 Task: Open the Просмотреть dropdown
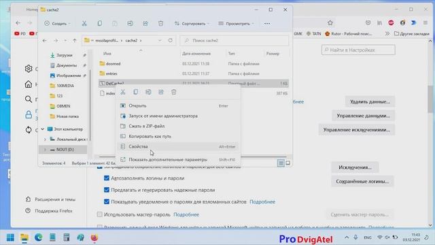pyautogui.click(x=236, y=24)
